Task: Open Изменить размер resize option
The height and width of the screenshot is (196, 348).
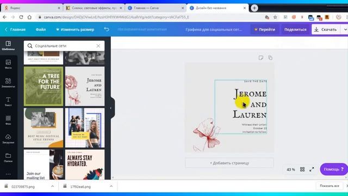Action: [75, 29]
